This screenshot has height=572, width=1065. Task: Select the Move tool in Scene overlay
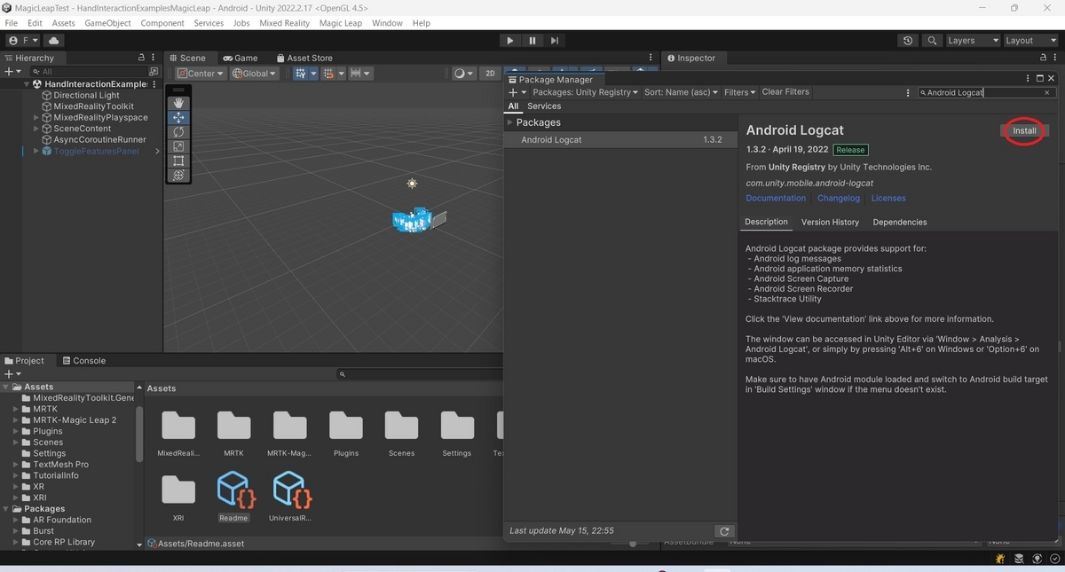[178, 117]
